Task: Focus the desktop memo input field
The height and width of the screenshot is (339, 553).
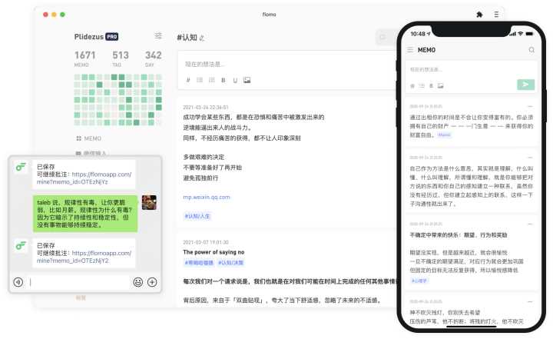Action: (x=287, y=64)
